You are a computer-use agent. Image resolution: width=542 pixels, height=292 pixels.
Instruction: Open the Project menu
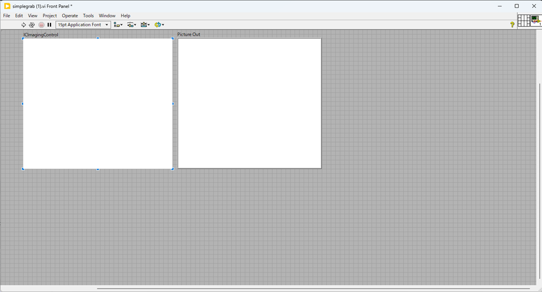click(x=49, y=16)
